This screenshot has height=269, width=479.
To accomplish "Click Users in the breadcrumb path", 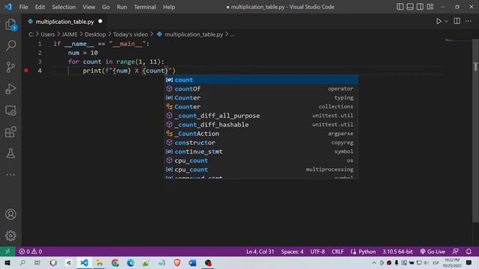I will pyautogui.click(x=48, y=34).
